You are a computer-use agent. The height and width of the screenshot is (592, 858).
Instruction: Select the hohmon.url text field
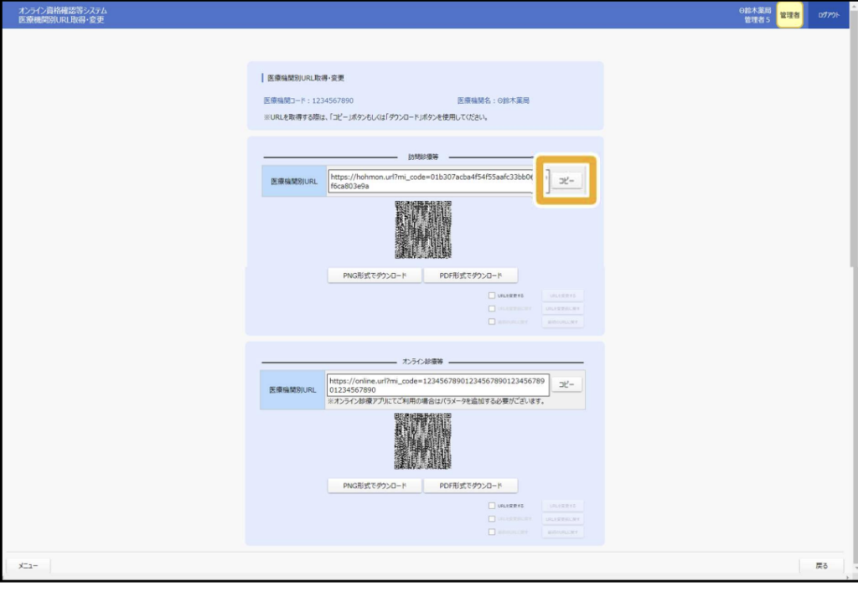click(x=431, y=181)
